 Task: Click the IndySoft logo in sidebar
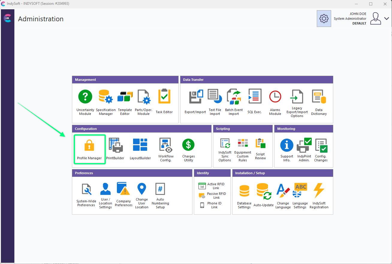pyautogui.click(x=7, y=19)
